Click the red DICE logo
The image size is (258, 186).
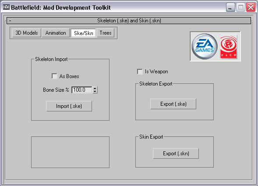[x=229, y=46]
